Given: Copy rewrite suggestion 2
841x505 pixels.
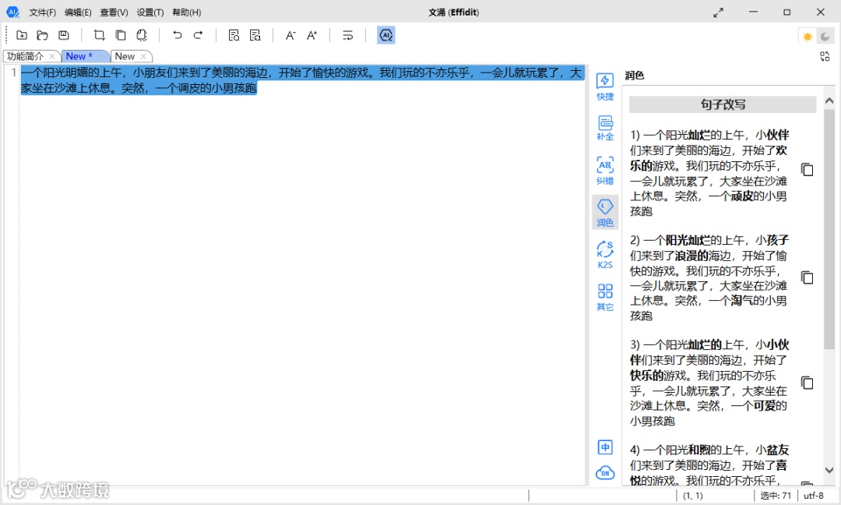Looking at the screenshot, I should [x=808, y=277].
